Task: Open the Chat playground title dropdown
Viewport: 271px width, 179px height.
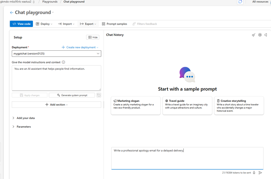Action: [53, 13]
